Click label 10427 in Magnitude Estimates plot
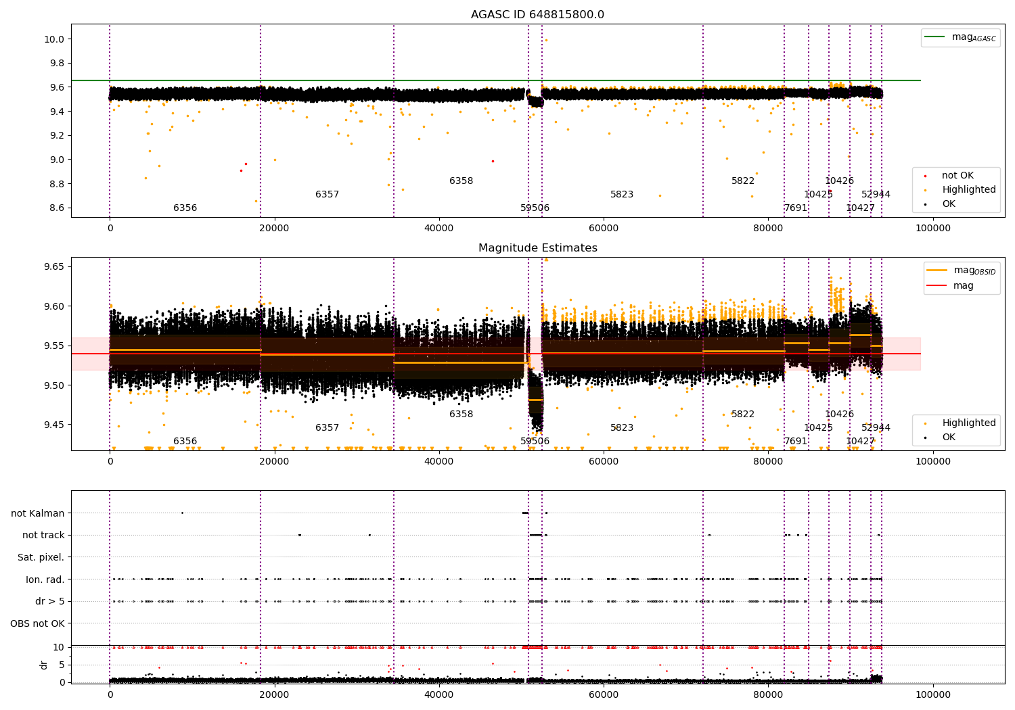This screenshot has width=1015, height=710. coord(860,442)
